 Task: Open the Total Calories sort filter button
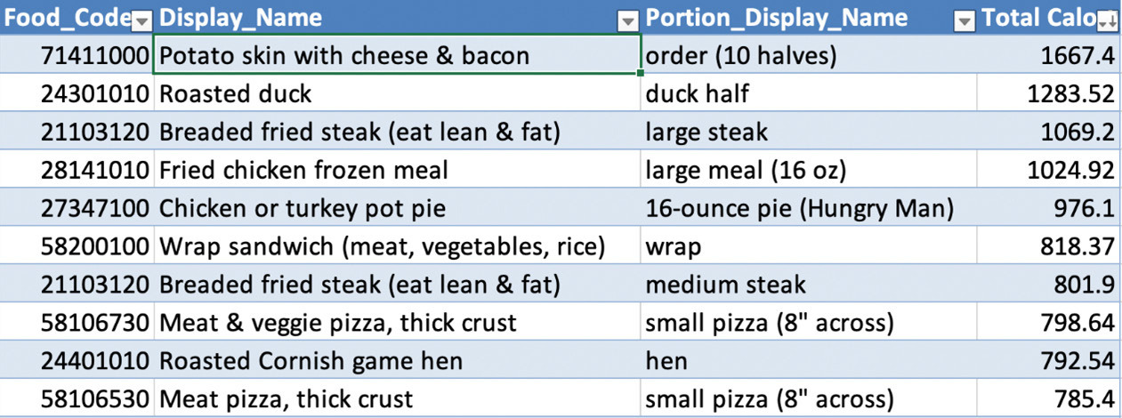(1108, 20)
